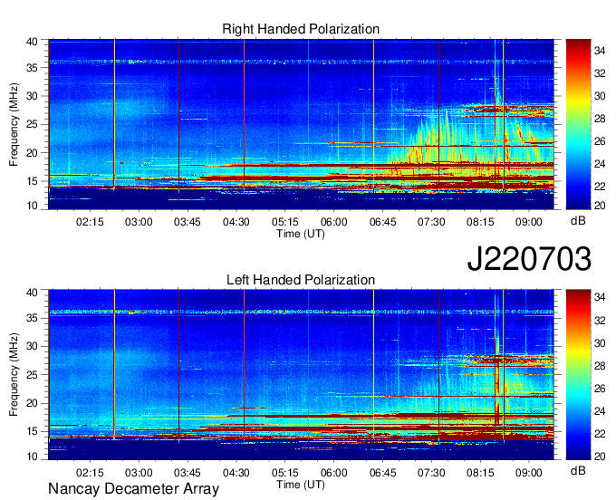The height and width of the screenshot is (500, 616).
Task: Click the 36 MHz interference line in top spectrogram
Action: 301,62
